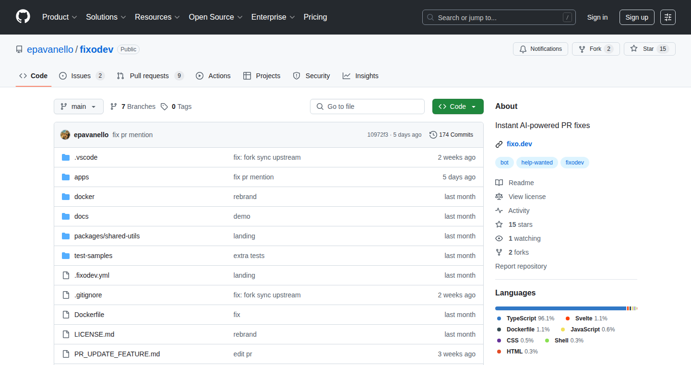Select the Code tab

[33, 76]
